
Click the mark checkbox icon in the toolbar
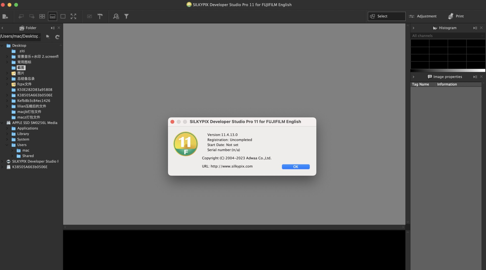pyautogui.click(x=90, y=16)
